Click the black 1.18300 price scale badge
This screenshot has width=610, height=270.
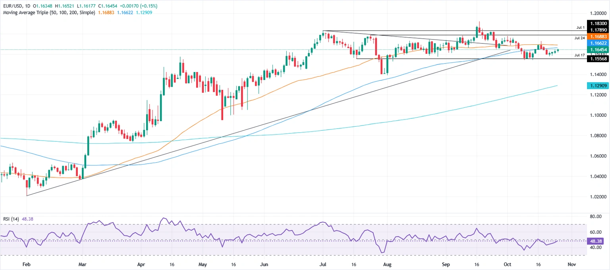(x=598, y=23)
